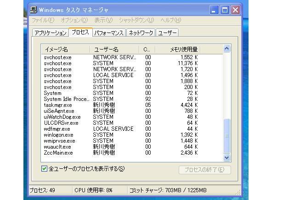
Task: Select the System Idle Proce... row
Action: [x=132, y=99]
